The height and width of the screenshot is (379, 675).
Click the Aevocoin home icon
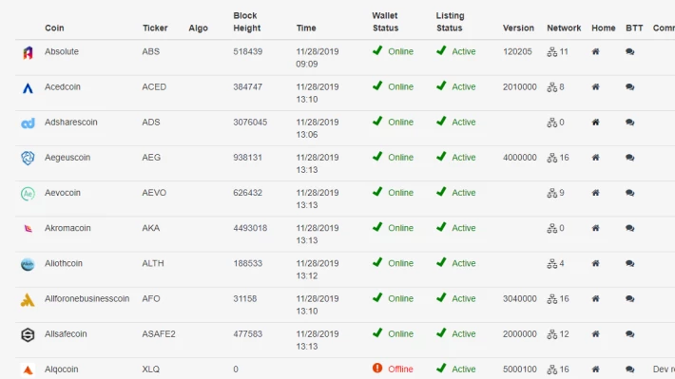(x=595, y=193)
